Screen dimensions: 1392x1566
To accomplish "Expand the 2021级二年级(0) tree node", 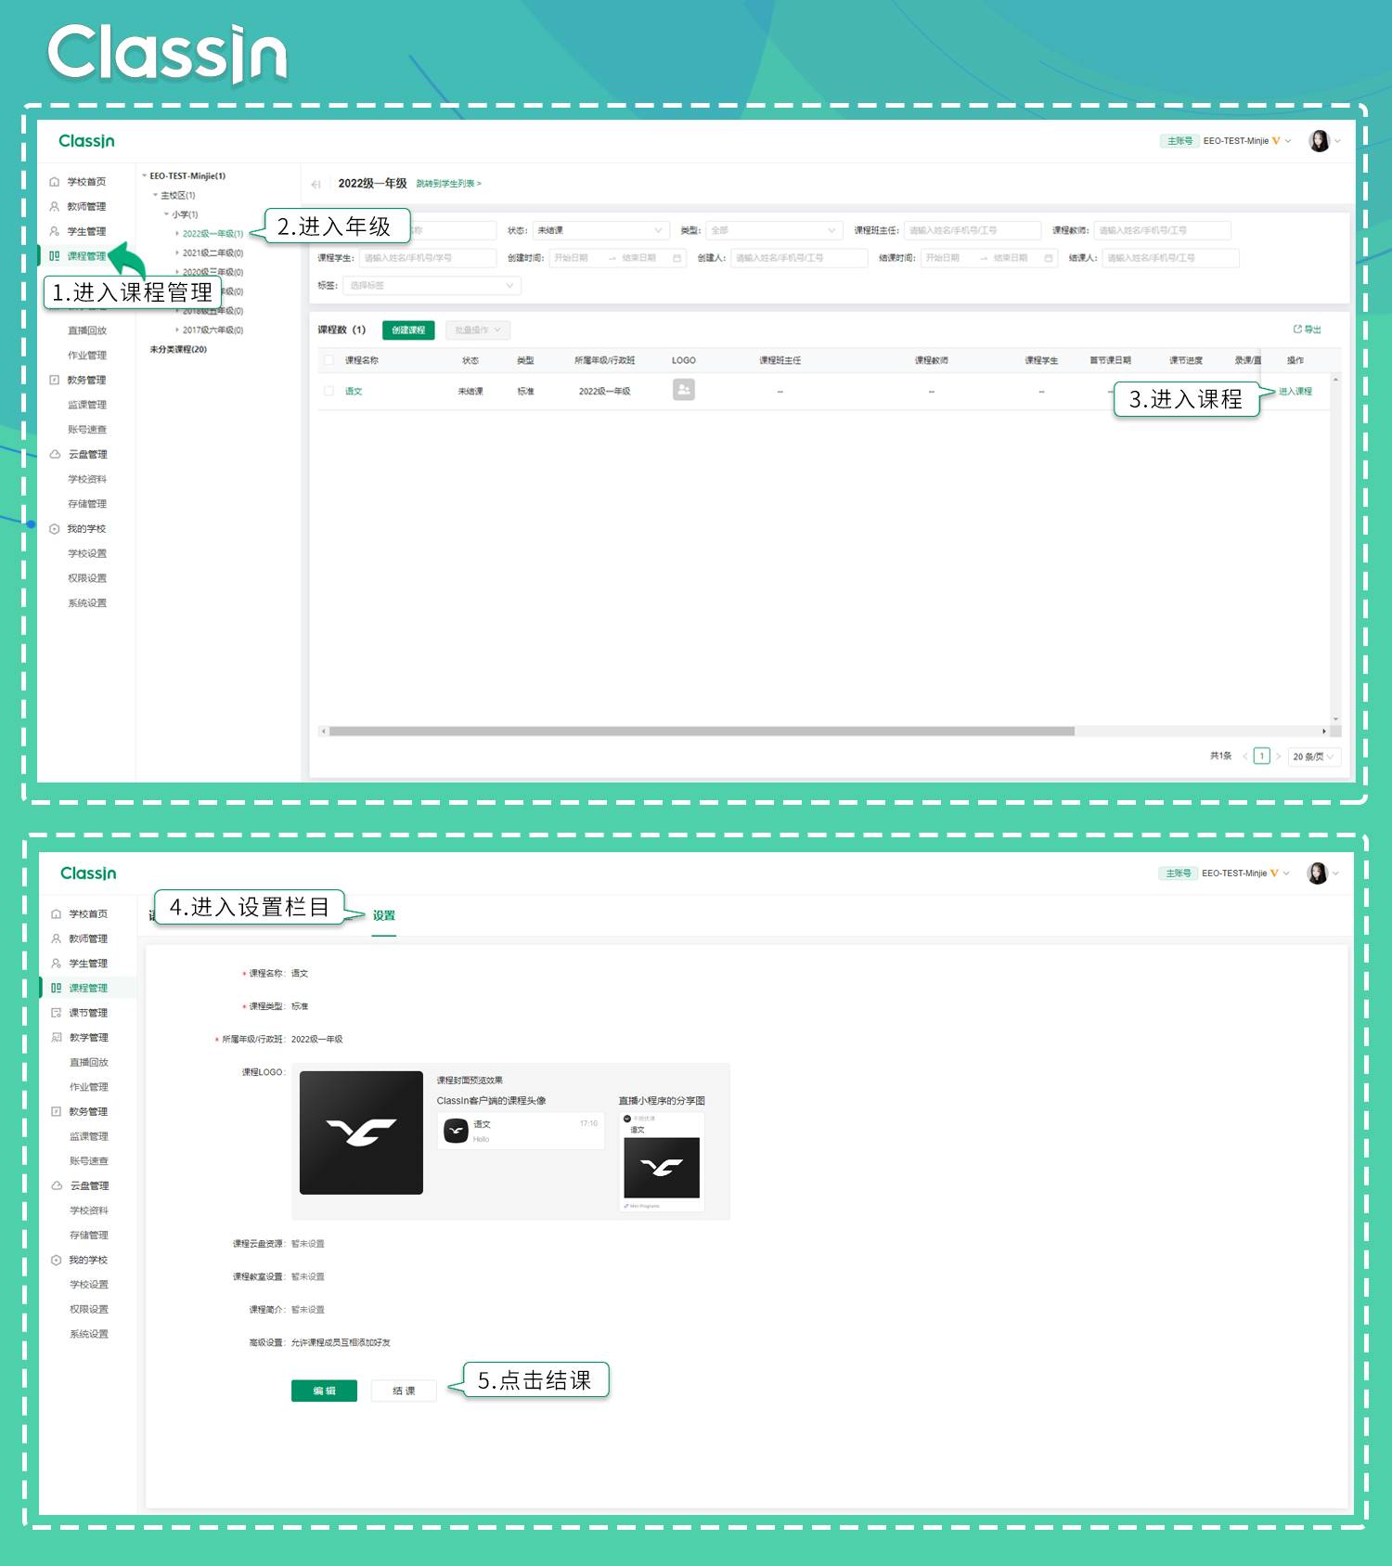I will pyautogui.click(x=177, y=252).
